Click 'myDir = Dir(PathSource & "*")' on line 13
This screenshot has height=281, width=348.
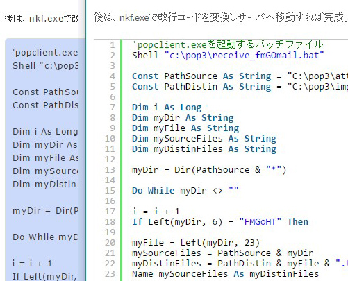coord(209,170)
